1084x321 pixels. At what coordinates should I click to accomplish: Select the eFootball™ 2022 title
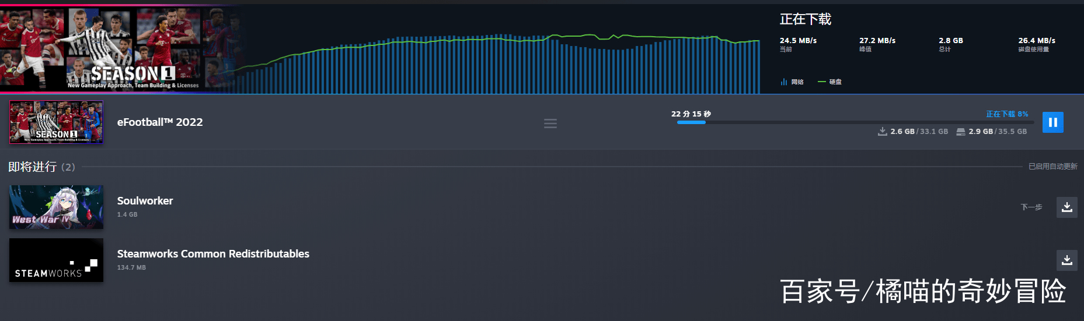[x=160, y=122]
